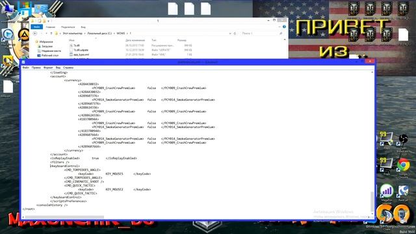Click the KEY_MOUSE2 key code value

114,189
